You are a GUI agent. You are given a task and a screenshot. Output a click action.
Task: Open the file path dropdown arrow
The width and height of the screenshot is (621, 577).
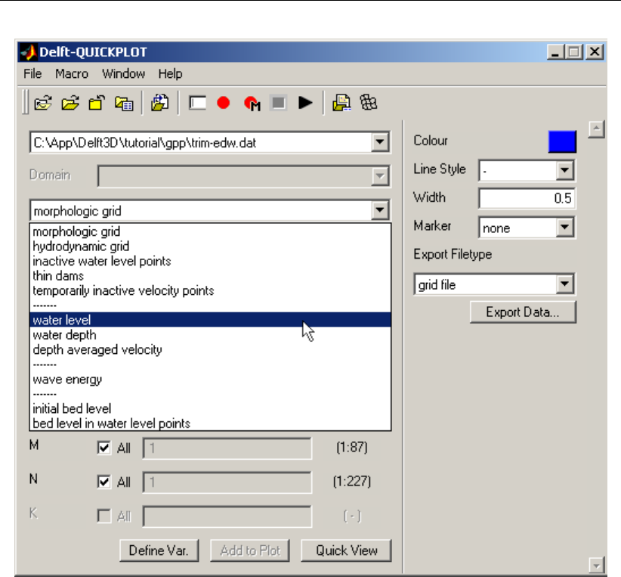click(x=380, y=142)
